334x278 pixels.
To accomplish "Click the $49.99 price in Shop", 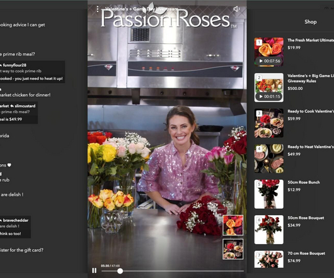I will click(x=294, y=154).
